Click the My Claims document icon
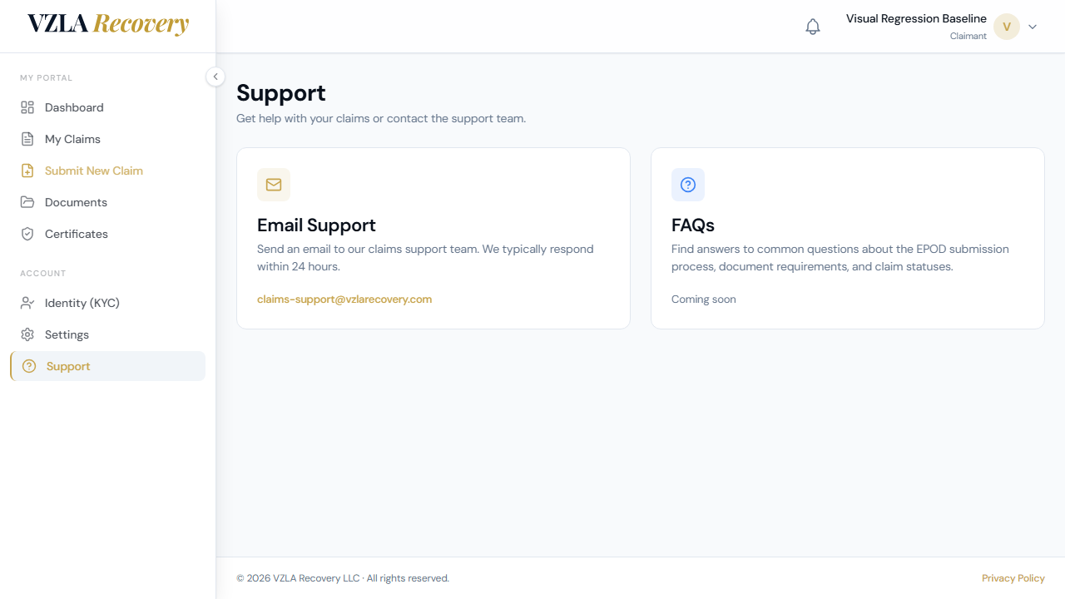1065x599 pixels. [x=27, y=139]
